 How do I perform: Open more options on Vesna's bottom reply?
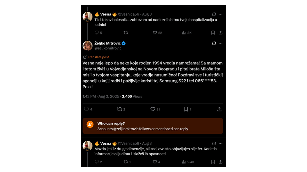(221, 143)
